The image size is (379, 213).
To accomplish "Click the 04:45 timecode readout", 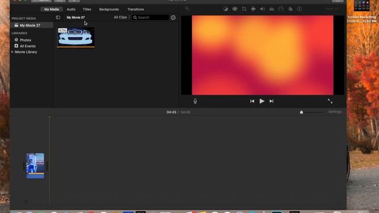I will coord(171,112).
